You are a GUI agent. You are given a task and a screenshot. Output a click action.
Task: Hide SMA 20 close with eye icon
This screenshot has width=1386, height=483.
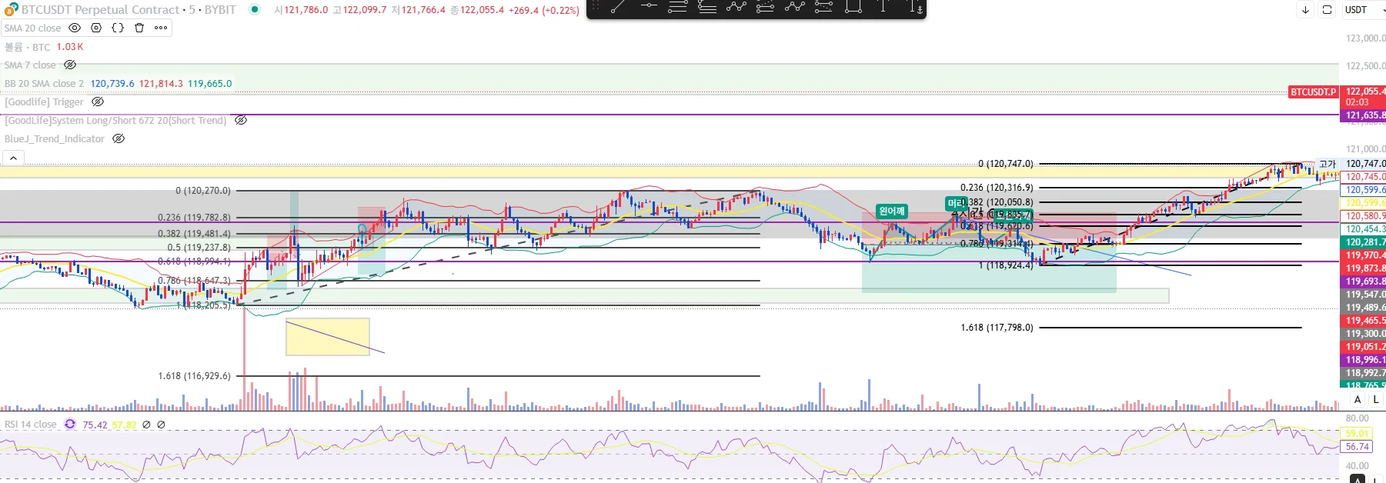click(x=75, y=28)
